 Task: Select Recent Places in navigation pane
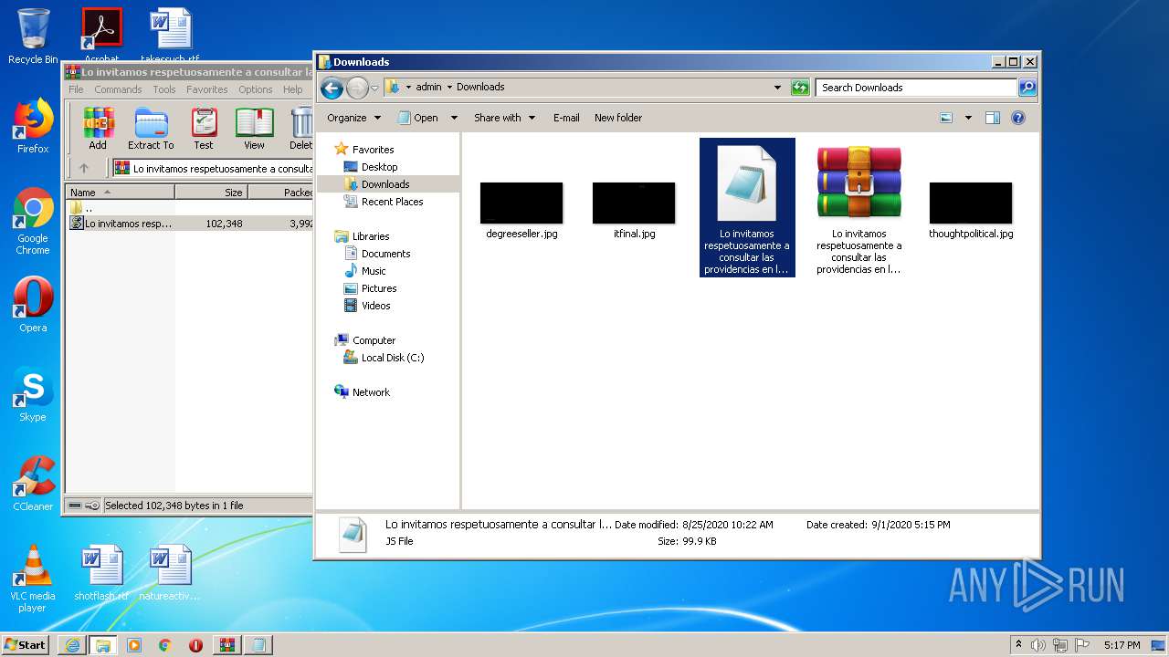(x=392, y=202)
